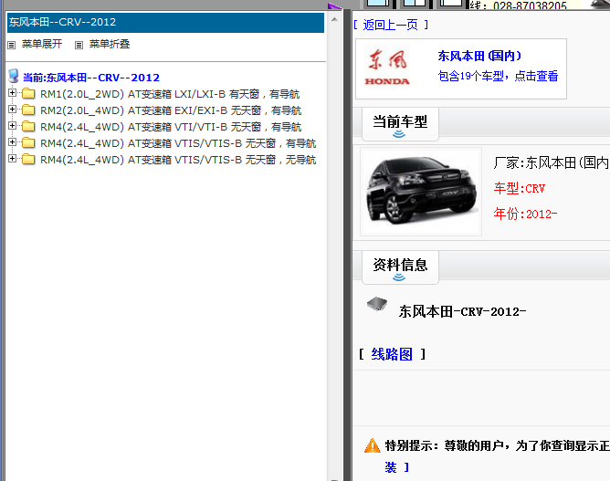Select RM1(2.0L_2WD) AT变速箱 LXI/LXI-B tree row

point(170,94)
